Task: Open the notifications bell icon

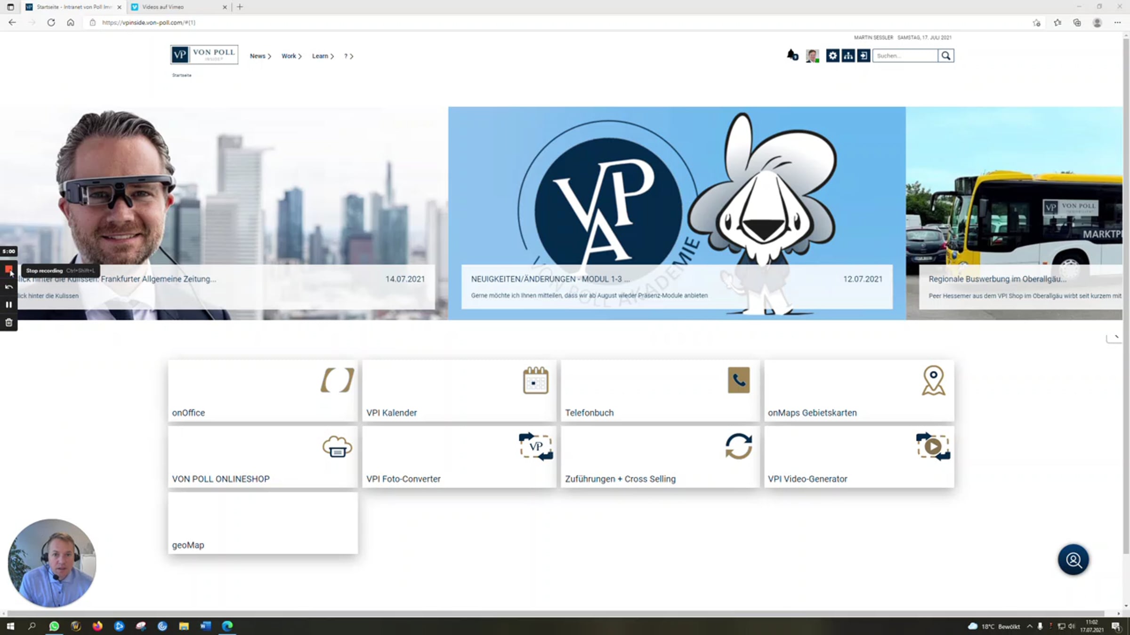Action: tap(792, 56)
